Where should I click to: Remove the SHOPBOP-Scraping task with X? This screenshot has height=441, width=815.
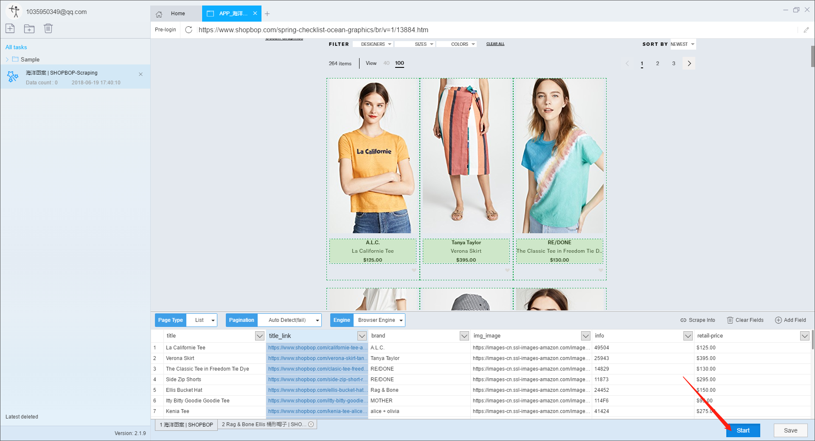(x=141, y=74)
